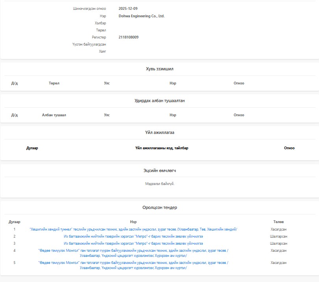The image size is (319, 282).
Task: Click the "Оролцсон тендер" section heading
Action: point(160,207)
